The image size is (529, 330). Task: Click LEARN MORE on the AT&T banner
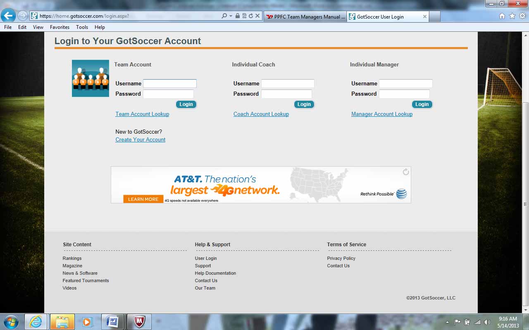tap(143, 199)
